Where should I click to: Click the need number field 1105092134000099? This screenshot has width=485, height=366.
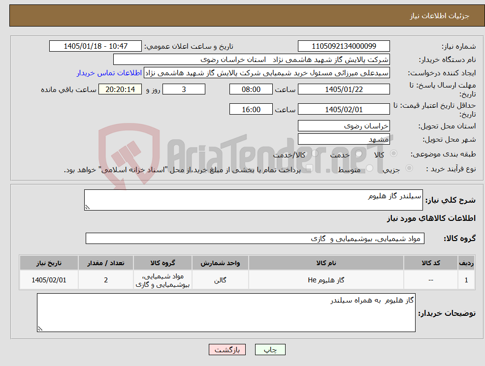coord(344,46)
